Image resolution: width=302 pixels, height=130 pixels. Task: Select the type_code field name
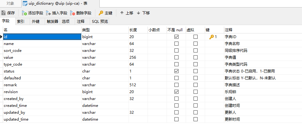coord(13,64)
